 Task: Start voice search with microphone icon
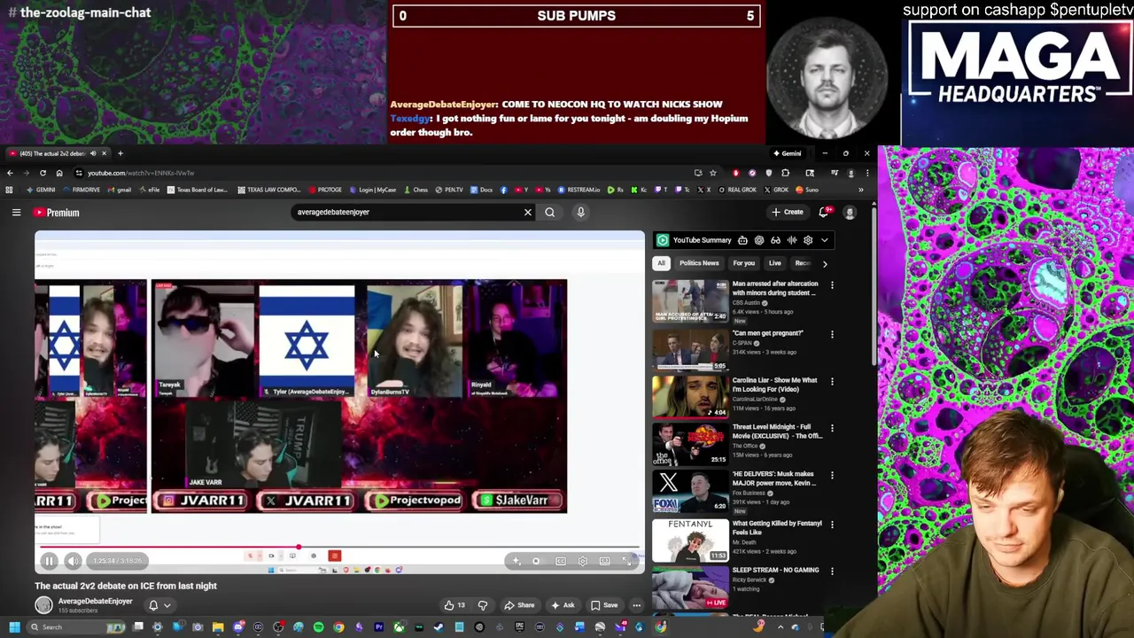[580, 212]
